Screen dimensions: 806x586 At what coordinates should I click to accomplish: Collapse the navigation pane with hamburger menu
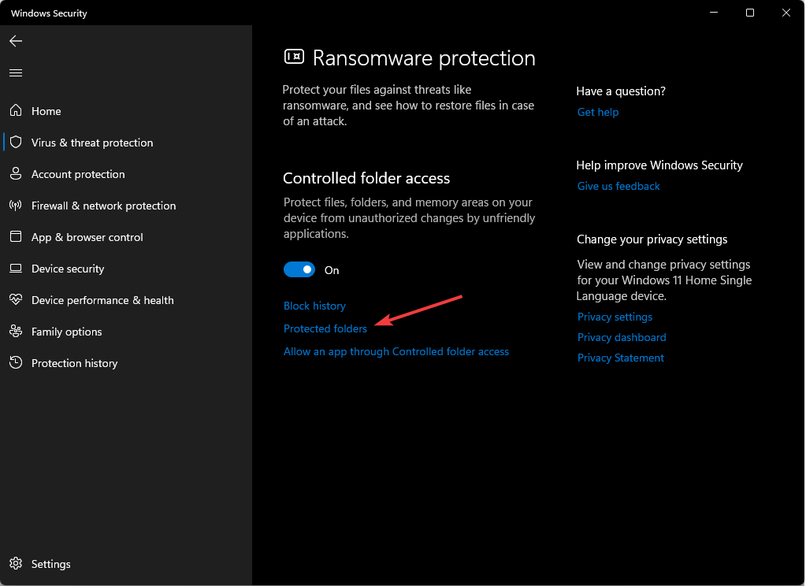16,72
